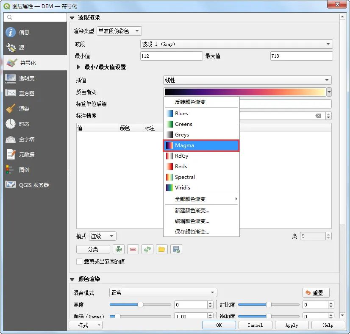Click the minimum value input field
Viewport: 350px width, 334px height.
(x=171, y=56)
